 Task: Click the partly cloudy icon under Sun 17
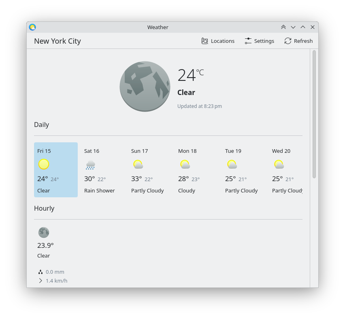[138, 164]
